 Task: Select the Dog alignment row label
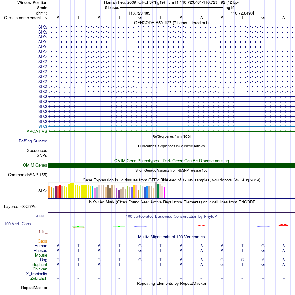pyautogui.click(x=43, y=260)
